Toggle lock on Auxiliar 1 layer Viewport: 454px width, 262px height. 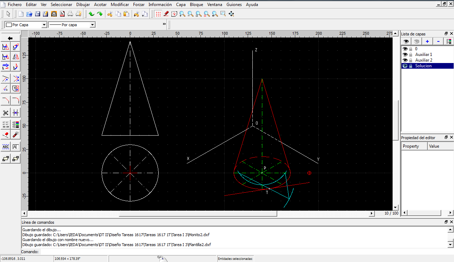point(411,55)
